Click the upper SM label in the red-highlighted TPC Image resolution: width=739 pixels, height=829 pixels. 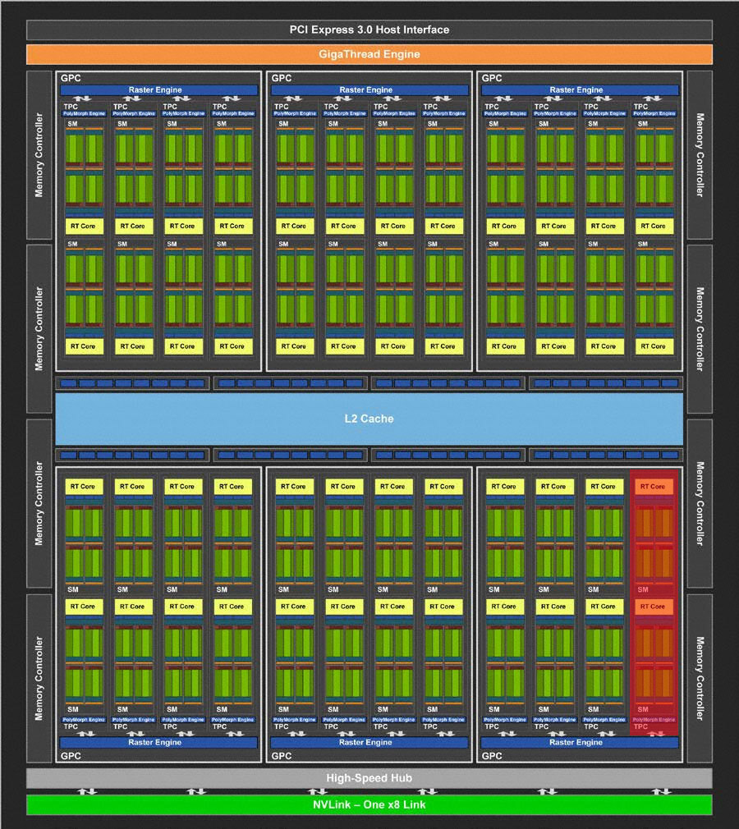tap(643, 589)
